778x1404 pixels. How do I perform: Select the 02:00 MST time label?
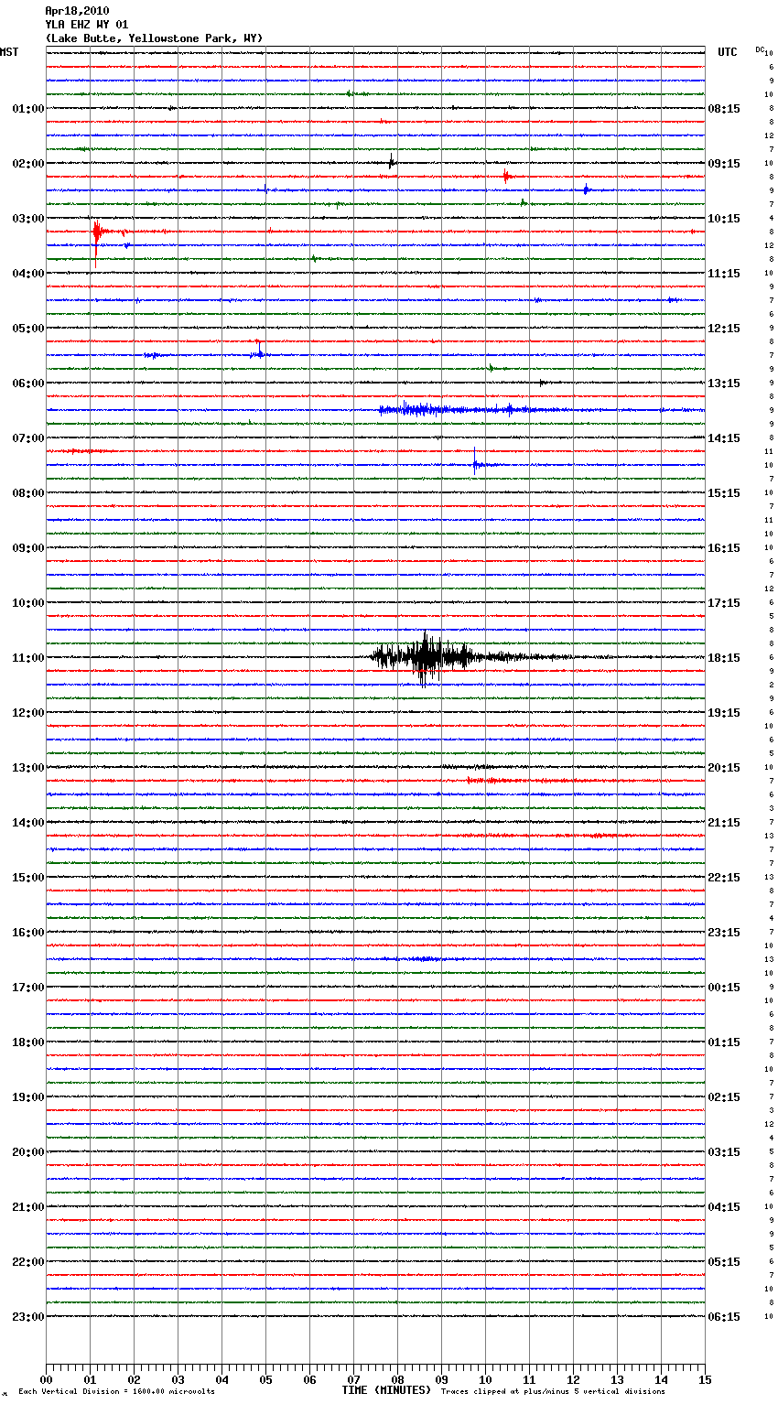[x=28, y=164]
